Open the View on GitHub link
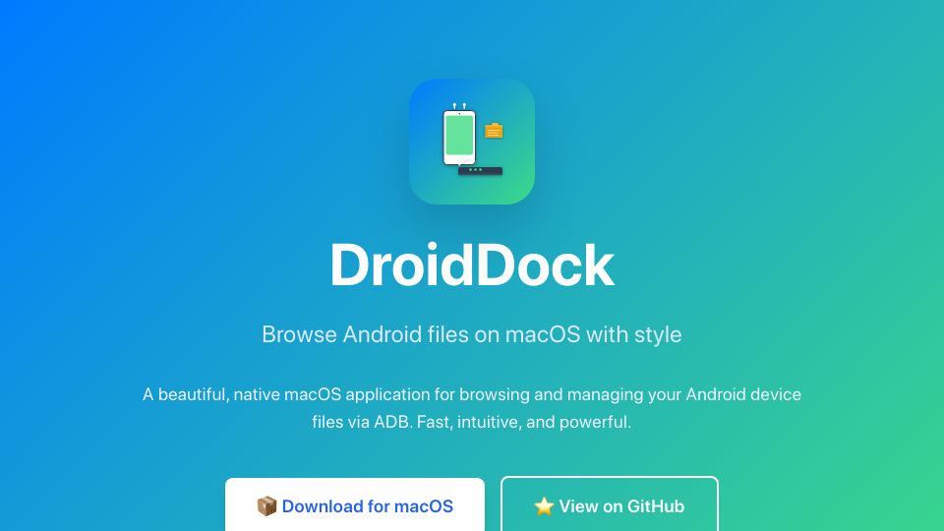This screenshot has height=531, width=944. tap(610, 503)
